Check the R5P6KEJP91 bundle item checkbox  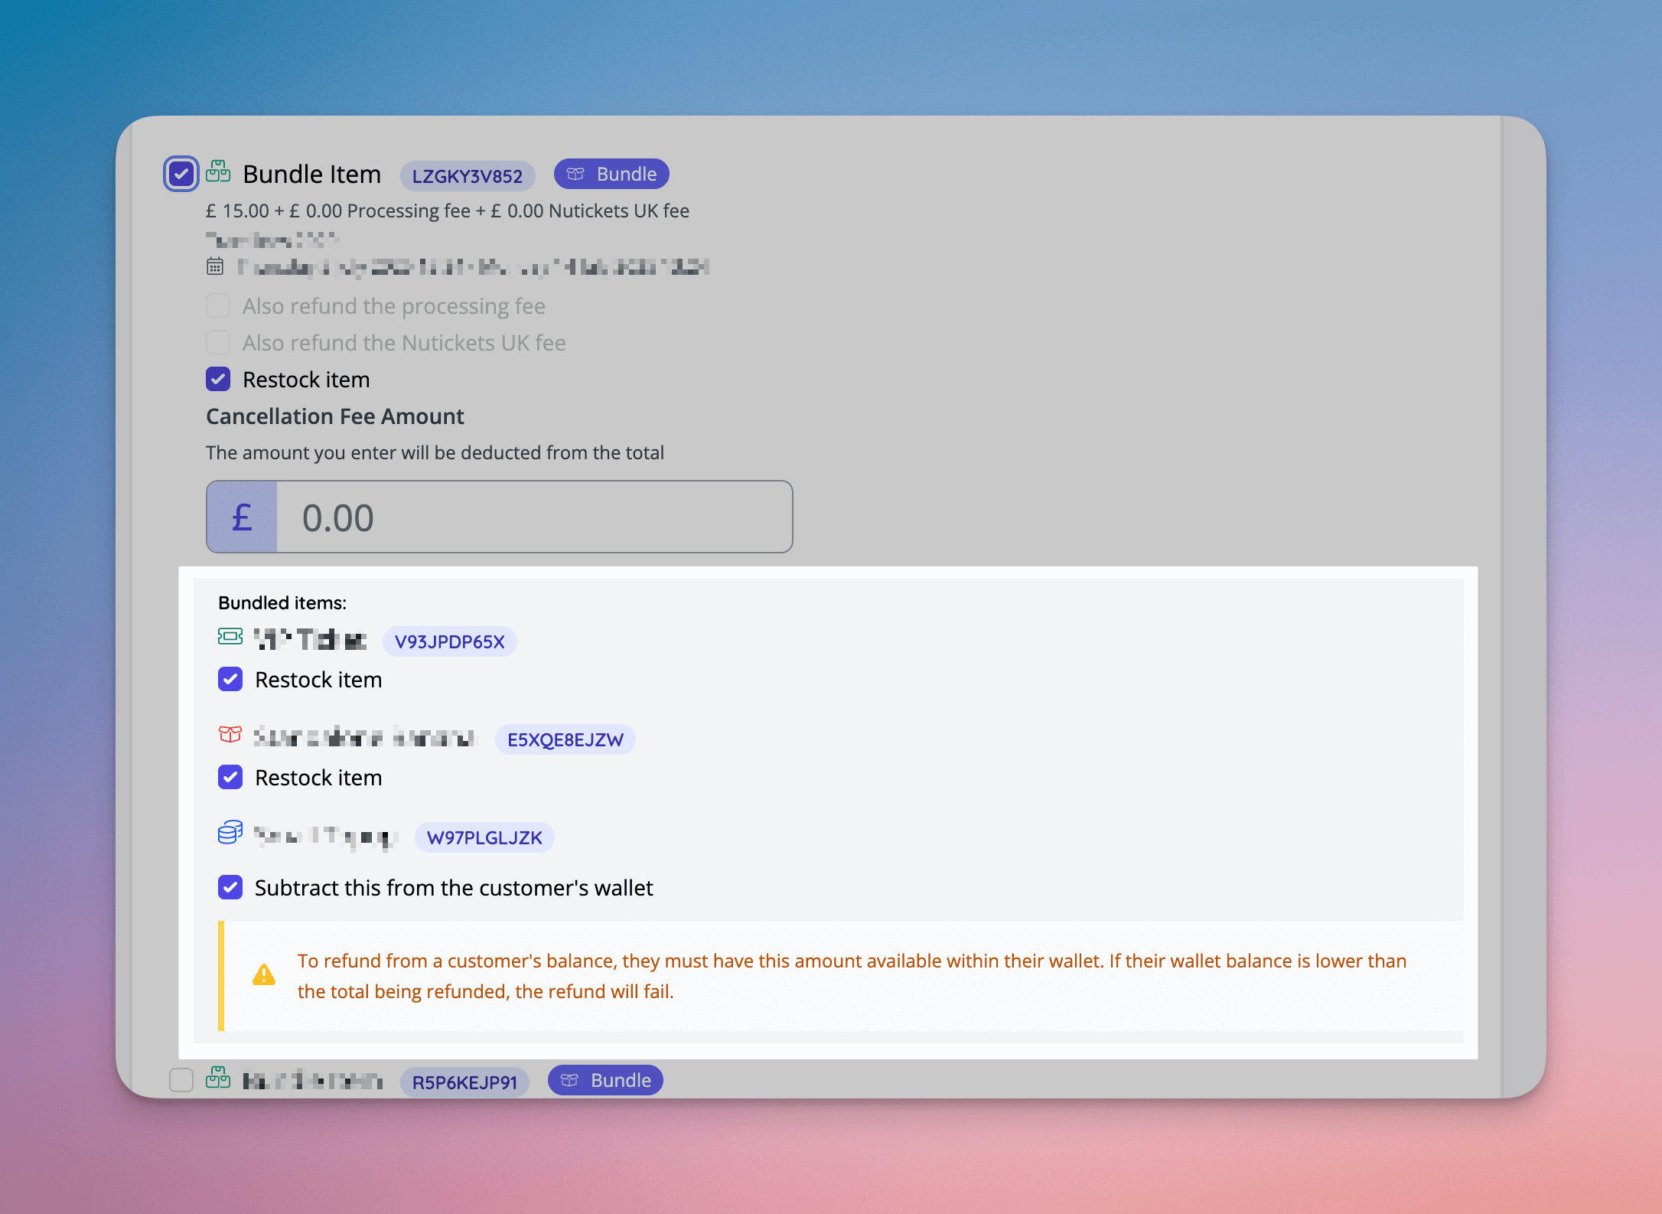pos(181,1081)
